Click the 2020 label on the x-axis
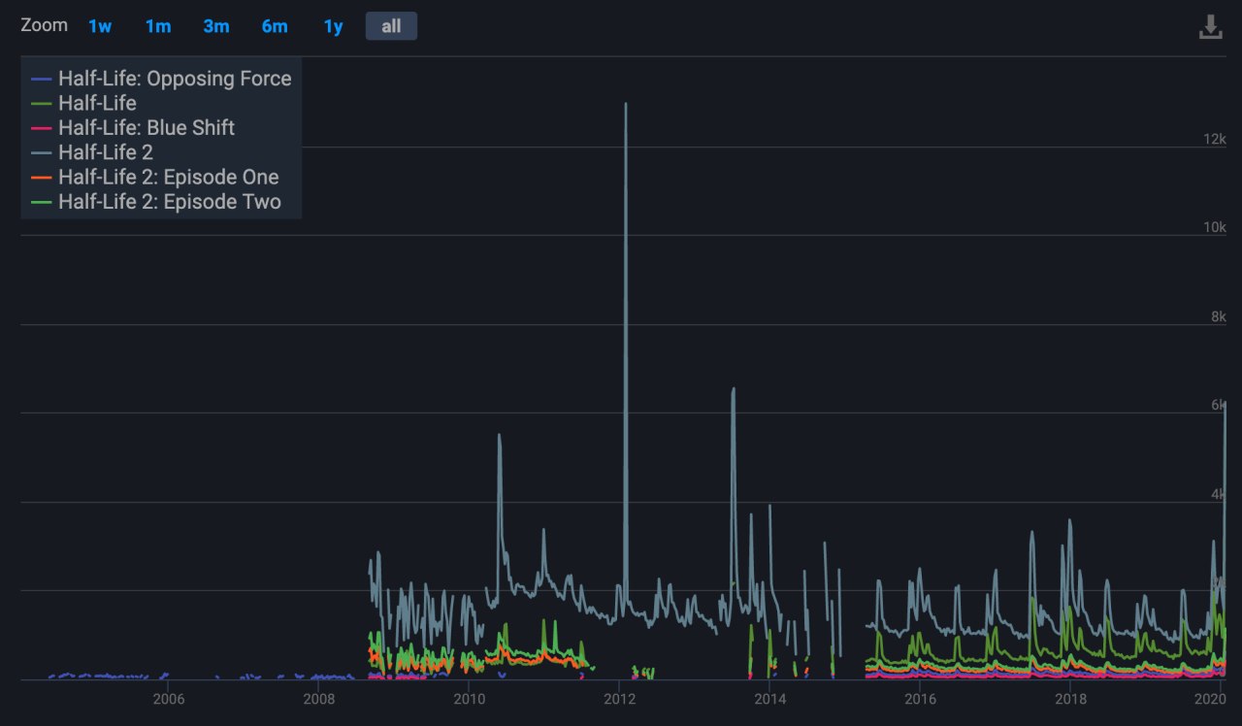 [x=1211, y=699]
